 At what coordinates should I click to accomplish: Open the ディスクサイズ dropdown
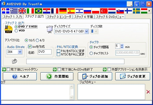pos(87,31)
